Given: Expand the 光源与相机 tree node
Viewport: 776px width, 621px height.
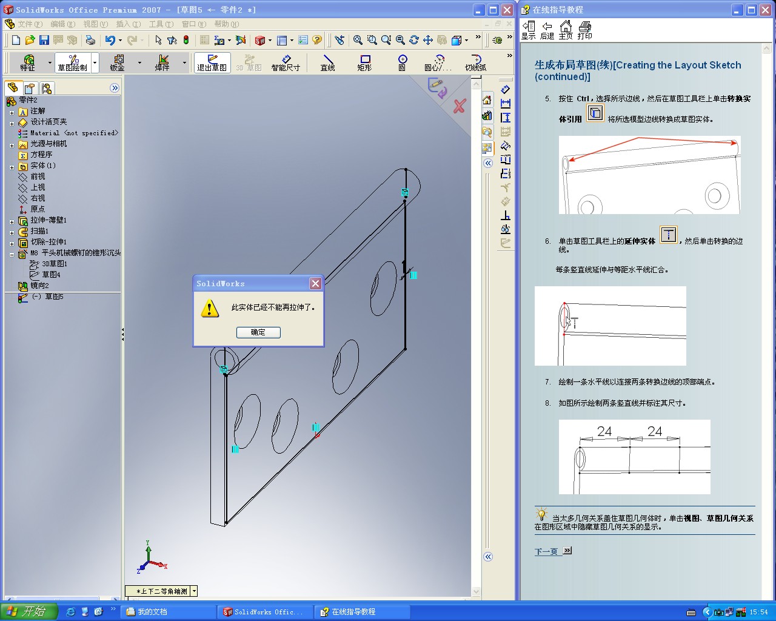Looking at the screenshot, I should [12, 145].
